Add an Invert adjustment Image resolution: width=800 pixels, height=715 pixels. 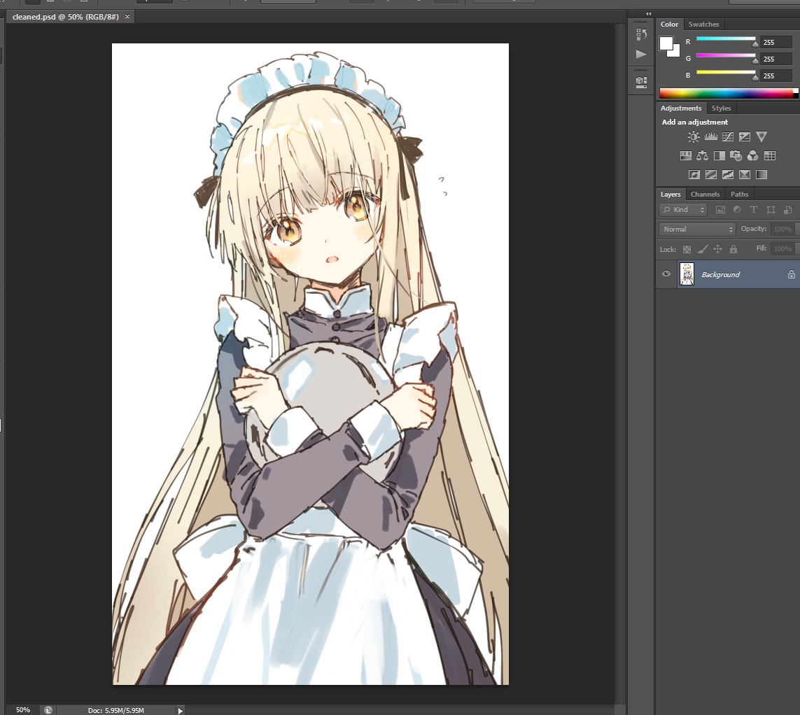[694, 174]
